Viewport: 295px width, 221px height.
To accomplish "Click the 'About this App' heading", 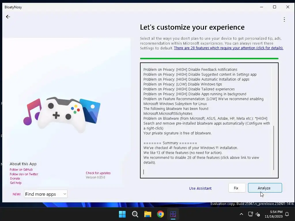I will [23, 164].
